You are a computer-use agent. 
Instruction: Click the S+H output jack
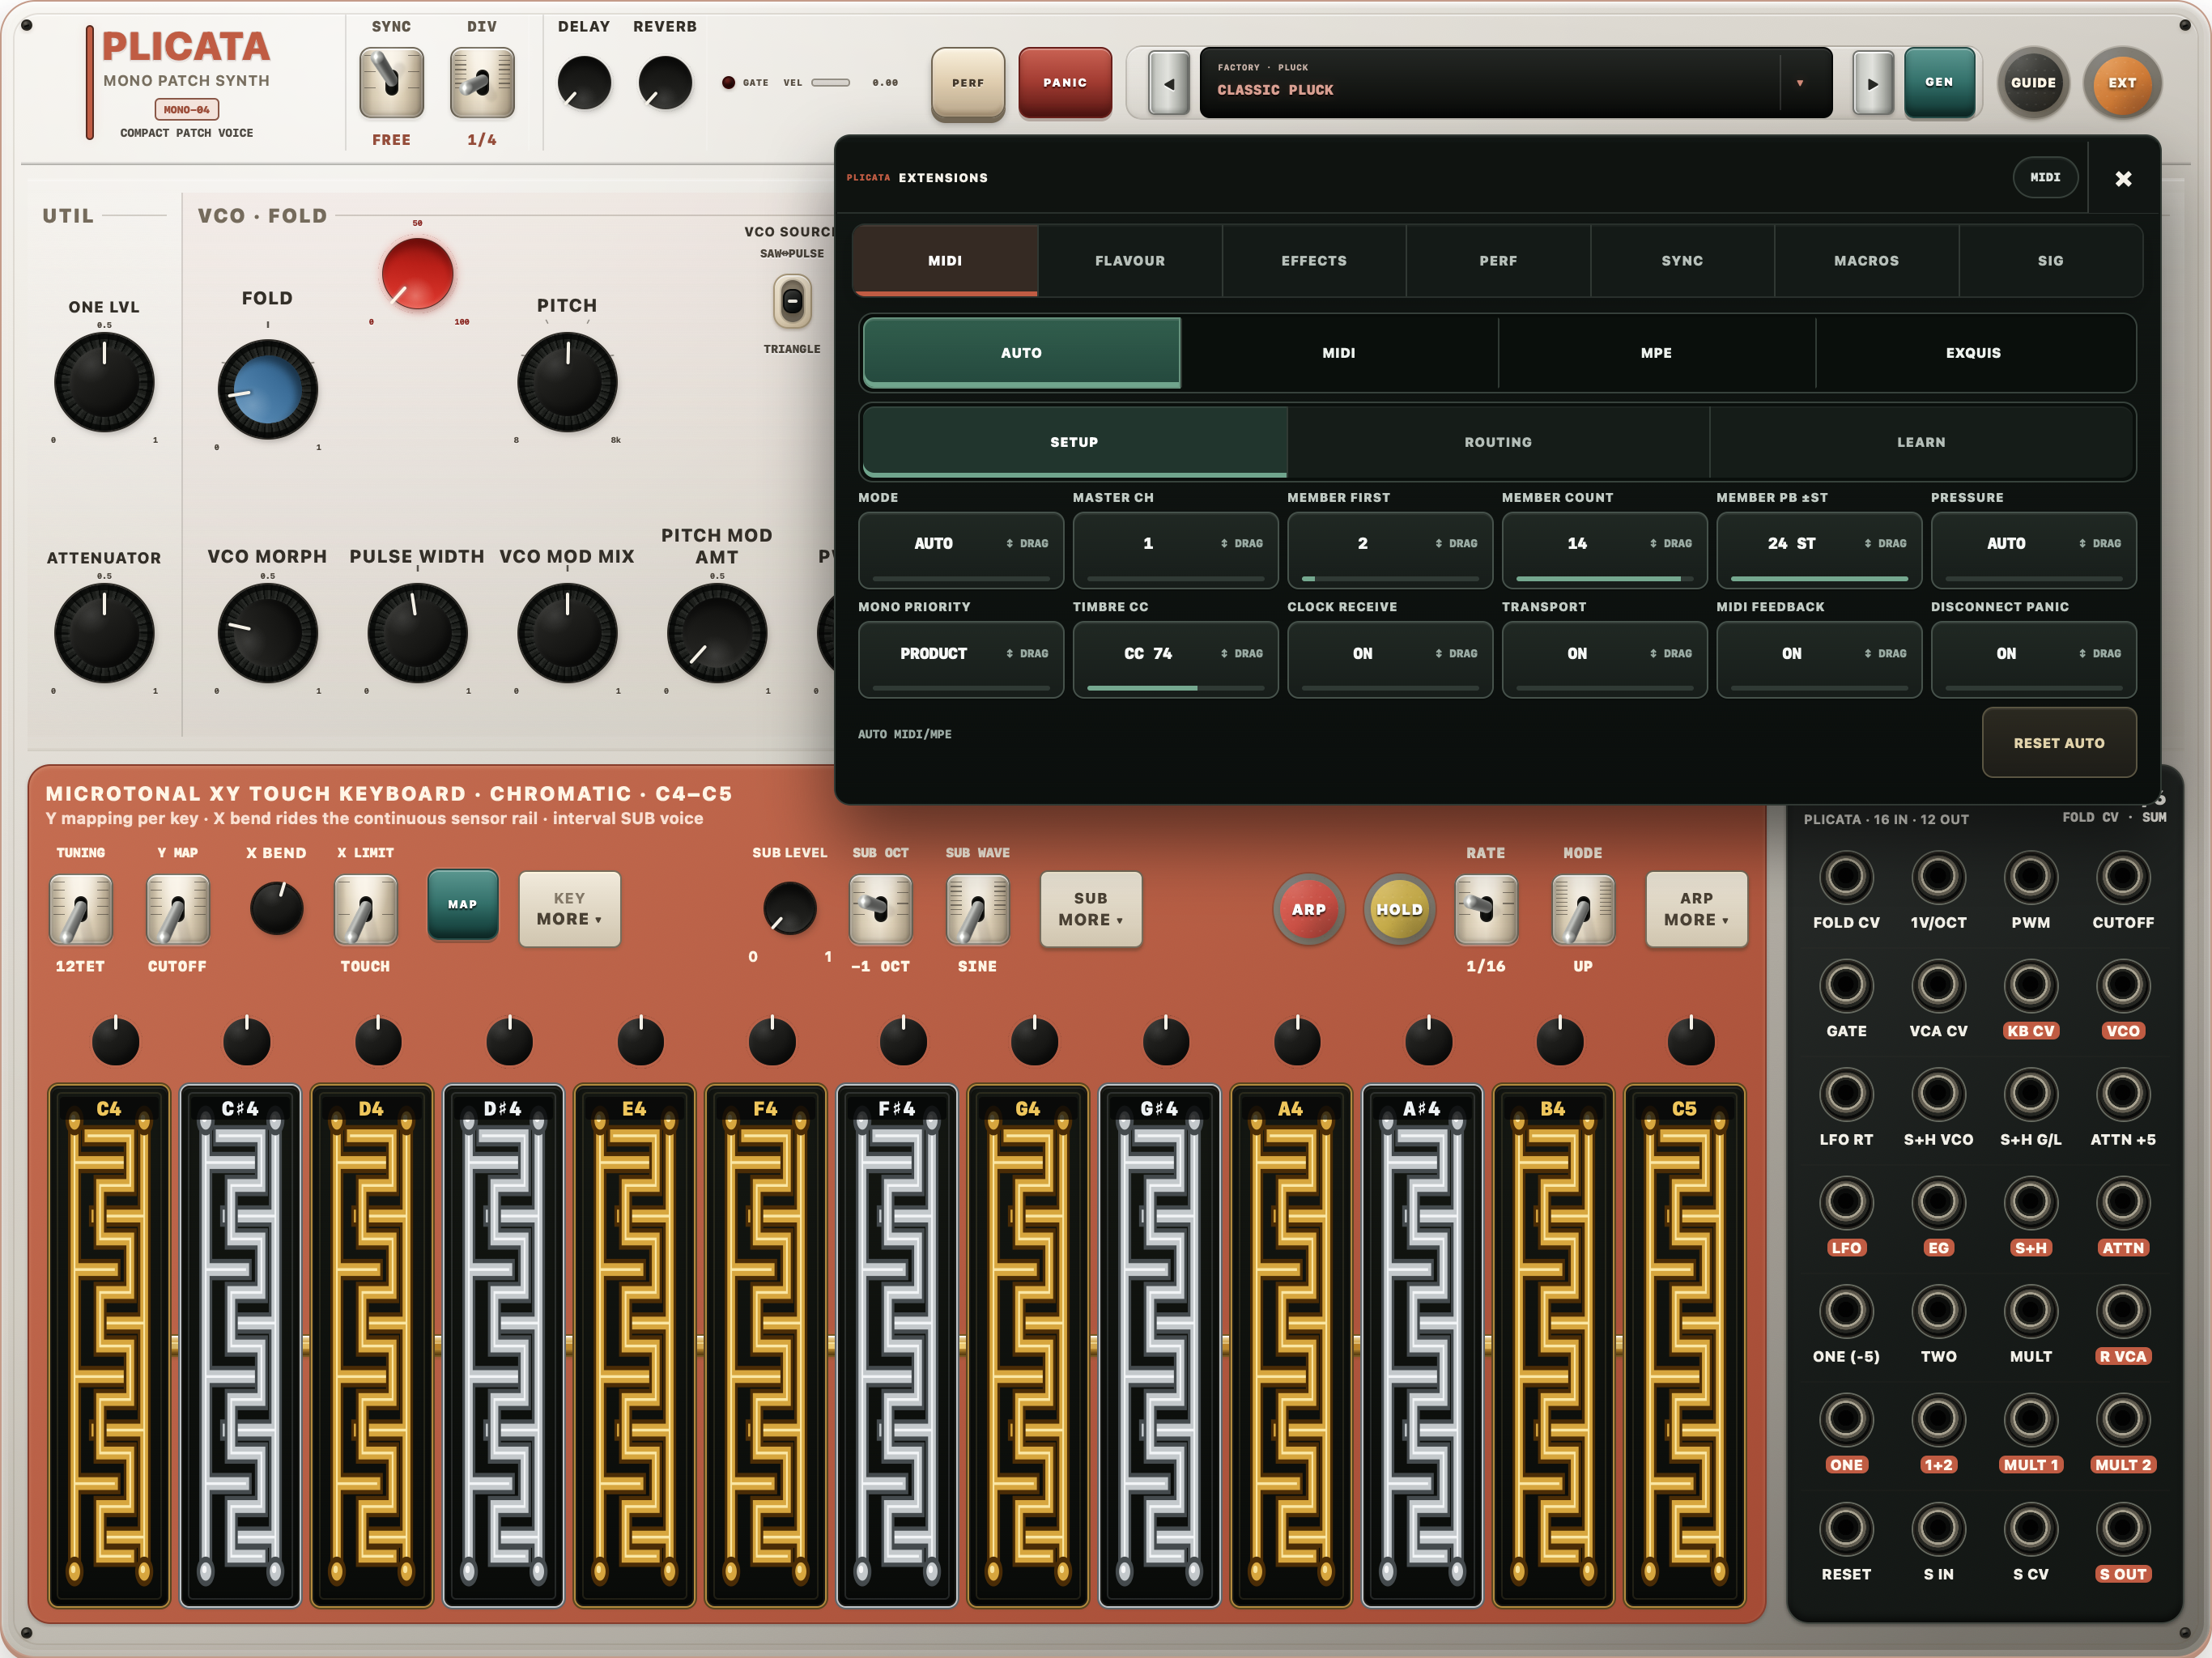pyautogui.click(x=2030, y=1203)
